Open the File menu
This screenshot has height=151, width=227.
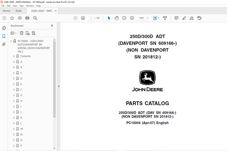(x=3, y=6)
